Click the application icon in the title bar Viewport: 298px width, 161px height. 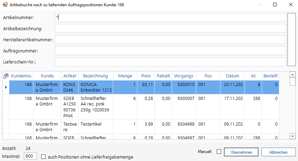5,5
